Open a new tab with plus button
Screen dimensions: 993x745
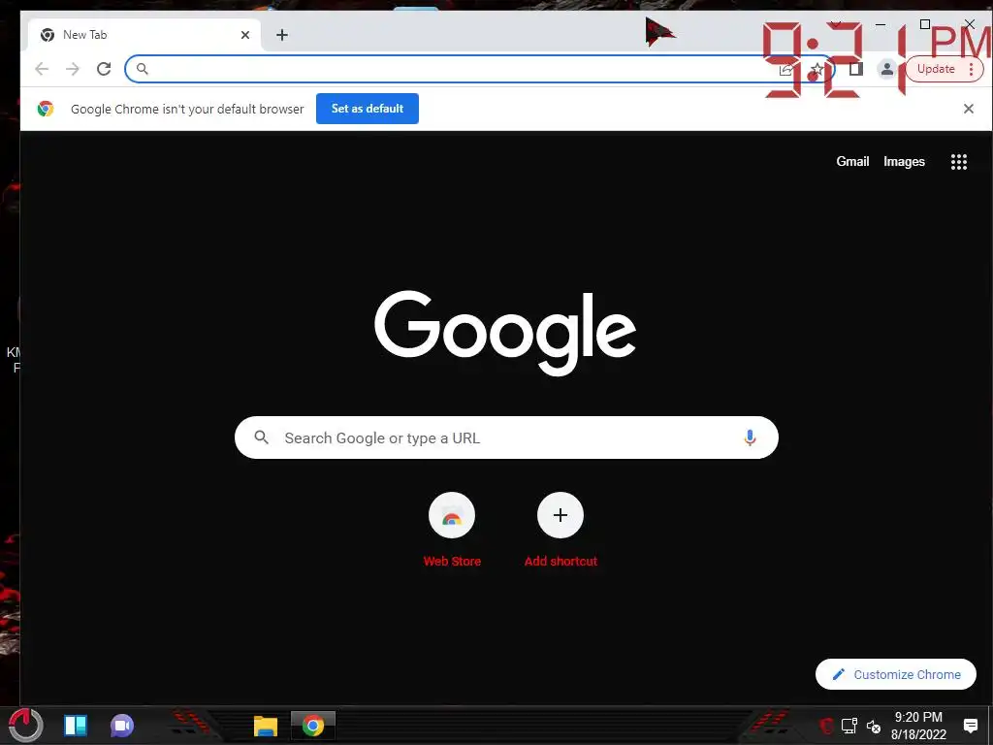[282, 35]
